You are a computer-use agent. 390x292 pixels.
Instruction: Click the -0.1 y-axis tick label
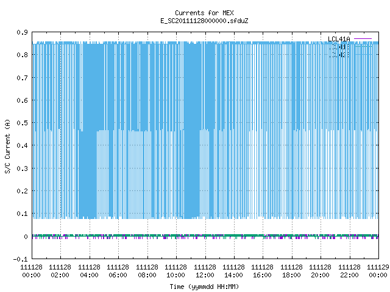tap(20, 259)
